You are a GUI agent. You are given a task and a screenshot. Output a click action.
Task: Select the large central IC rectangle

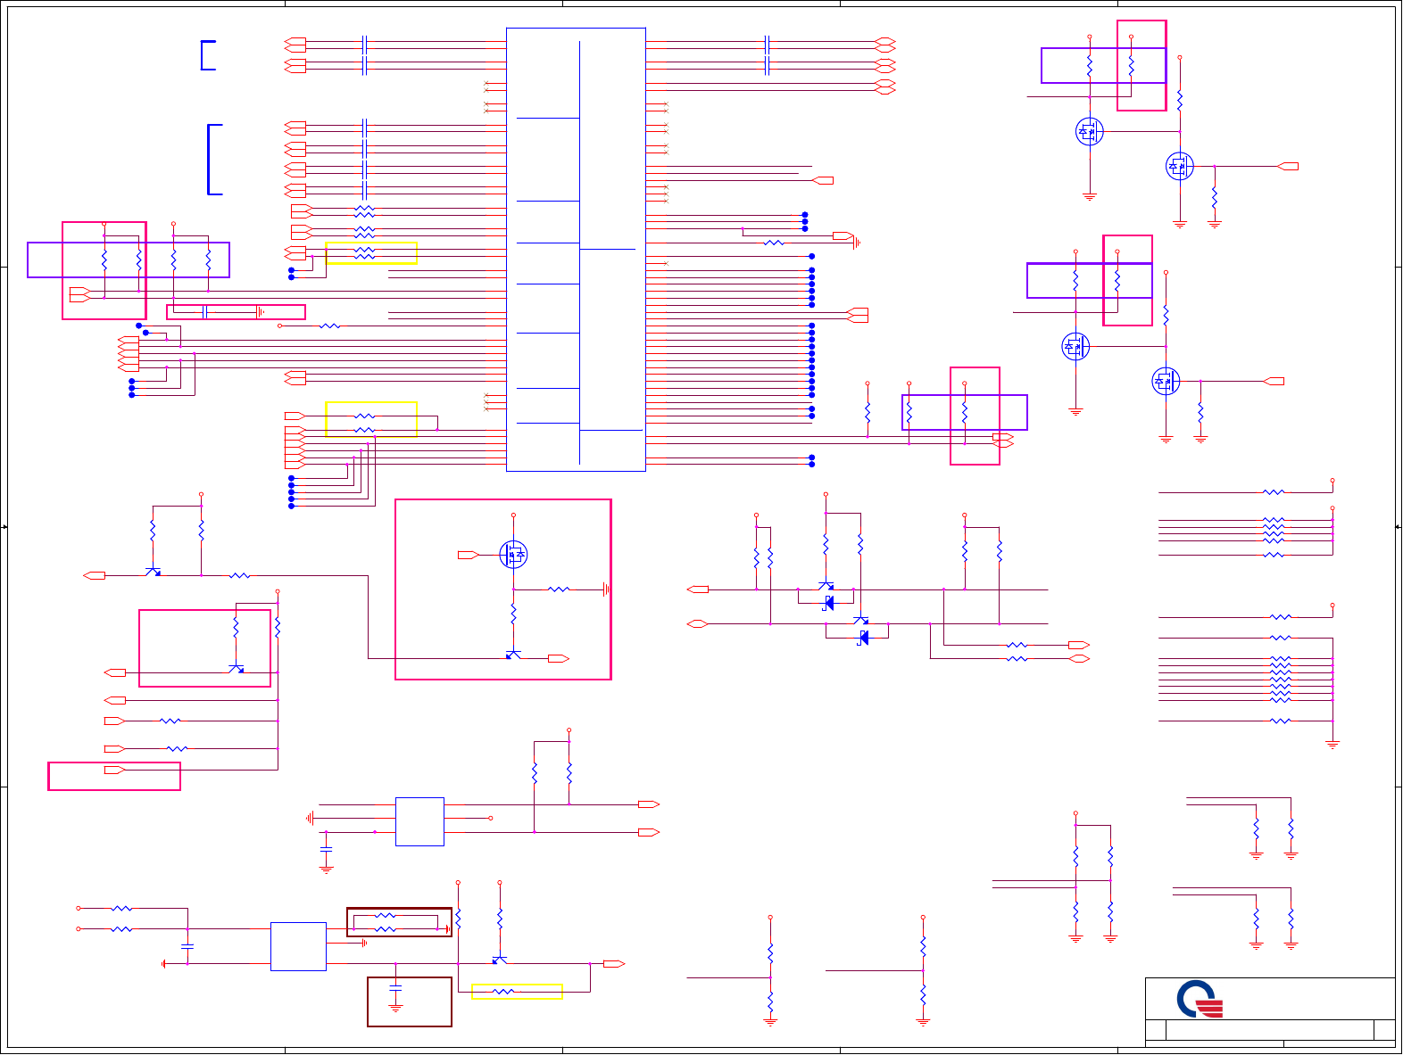click(576, 250)
